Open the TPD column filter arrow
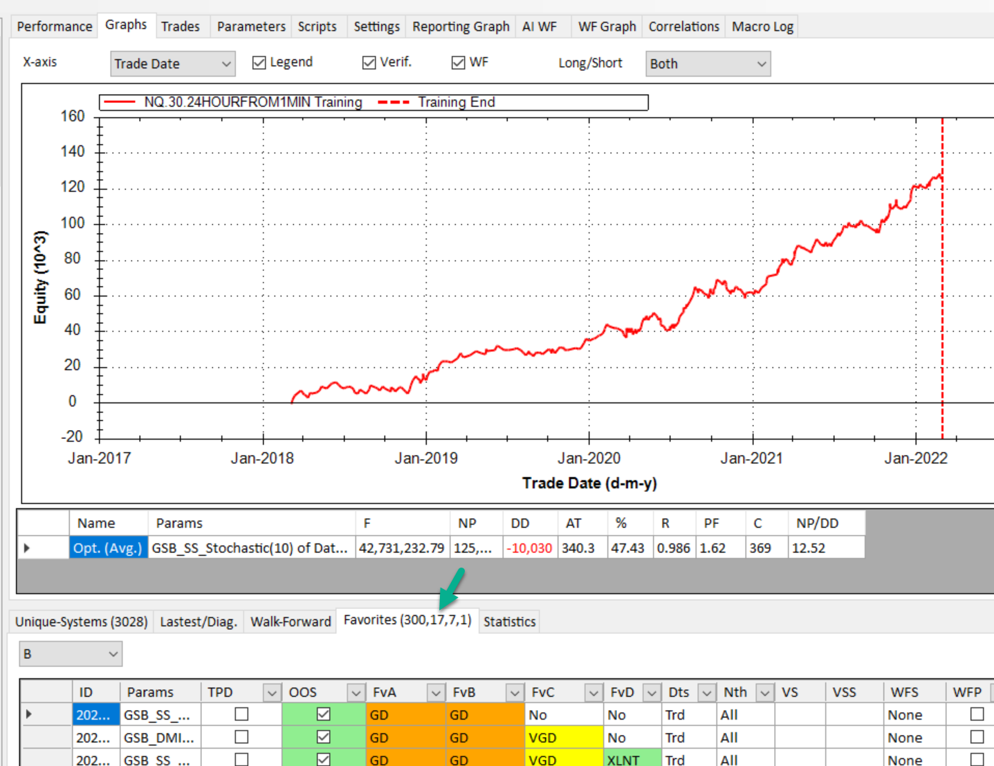This screenshot has height=766, width=994. 272,693
